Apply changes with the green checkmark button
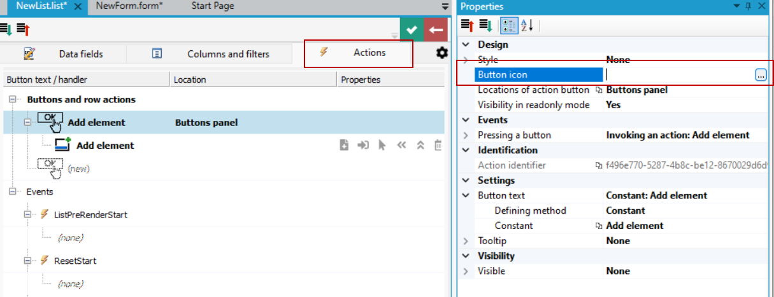The height and width of the screenshot is (297, 774). (412, 30)
